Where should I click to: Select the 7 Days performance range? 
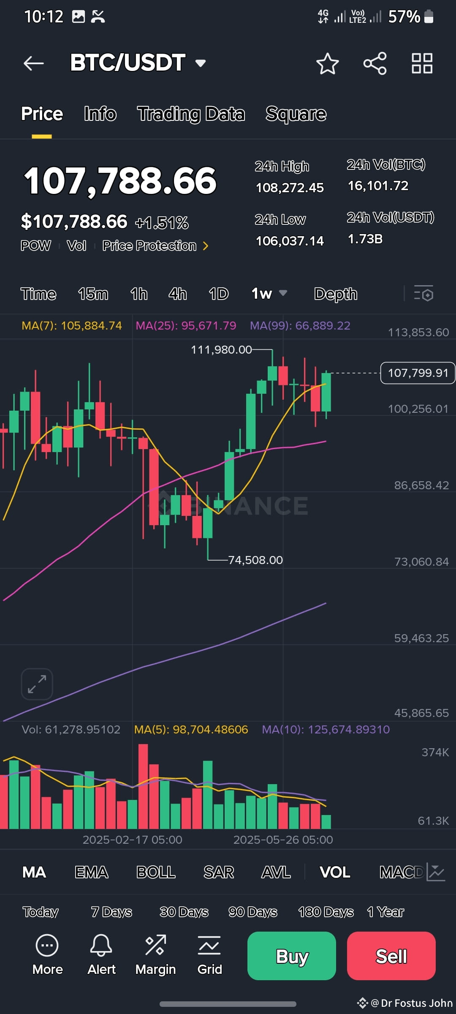coord(111,912)
